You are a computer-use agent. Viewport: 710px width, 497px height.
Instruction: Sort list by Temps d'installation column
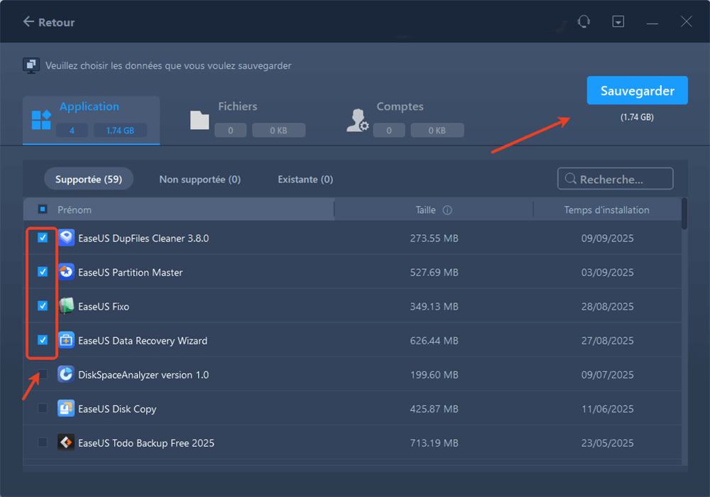(606, 210)
